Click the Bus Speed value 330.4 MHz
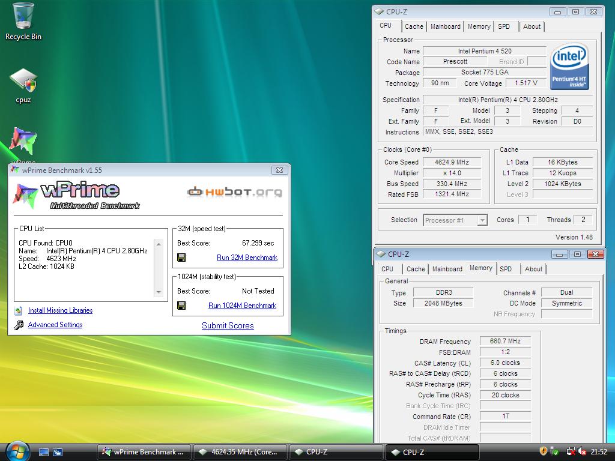This screenshot has height=461, width=615. [x=452, y=184]
